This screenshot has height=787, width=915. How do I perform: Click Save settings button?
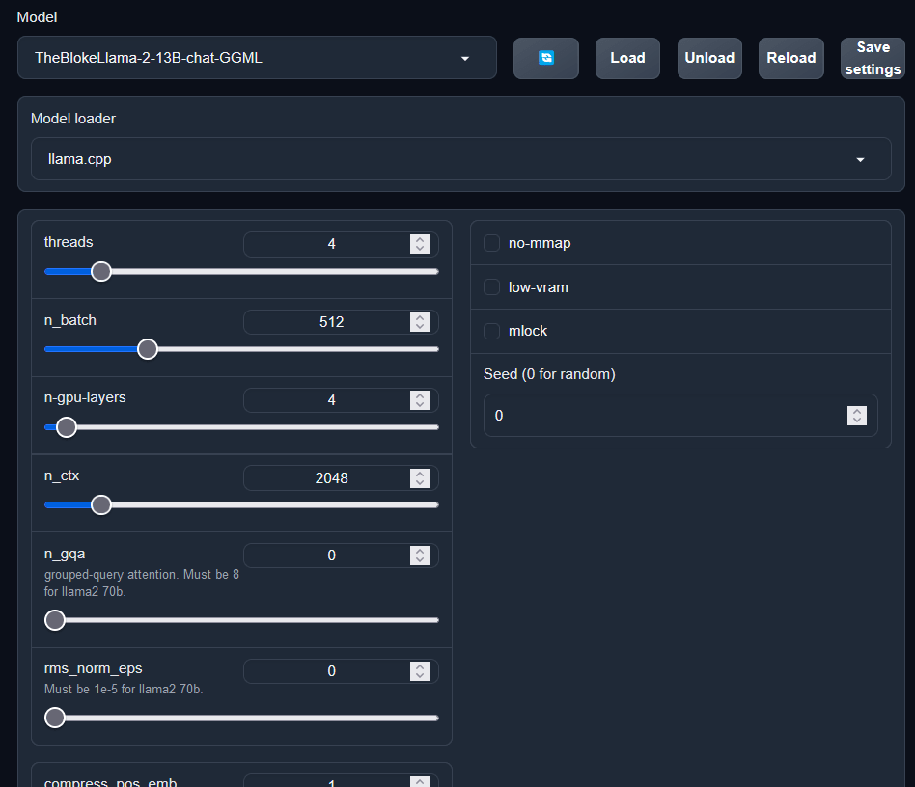pos(873,58)
